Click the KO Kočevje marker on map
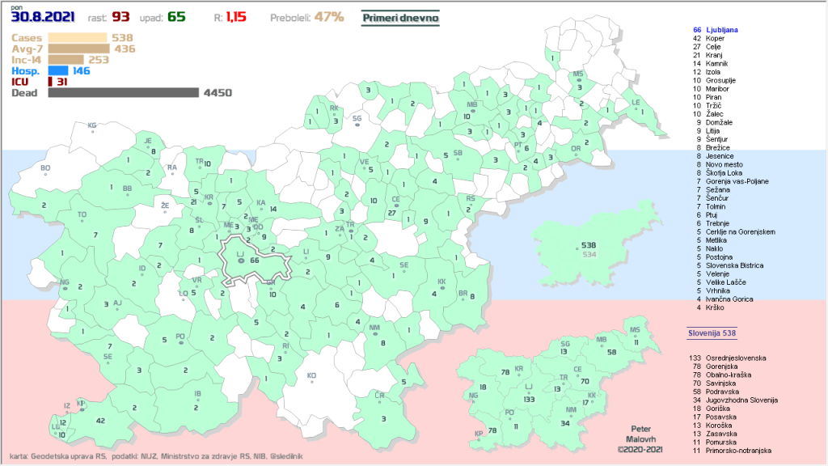 click(x=311, y=380)
